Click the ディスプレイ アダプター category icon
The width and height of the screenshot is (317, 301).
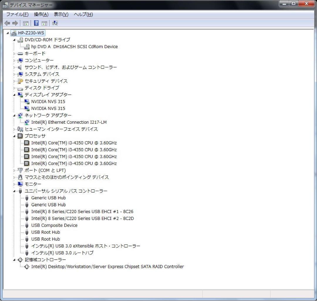[x=20, y=95]
